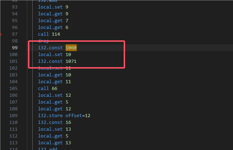Click 'call 66' instruction on line 105
233x150 pixels.
tap(47, 88)
